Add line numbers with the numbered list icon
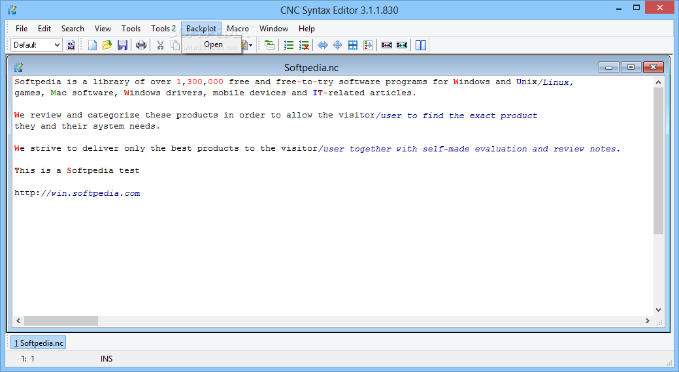This screenshot has width=679, height=372. point(289,45)
